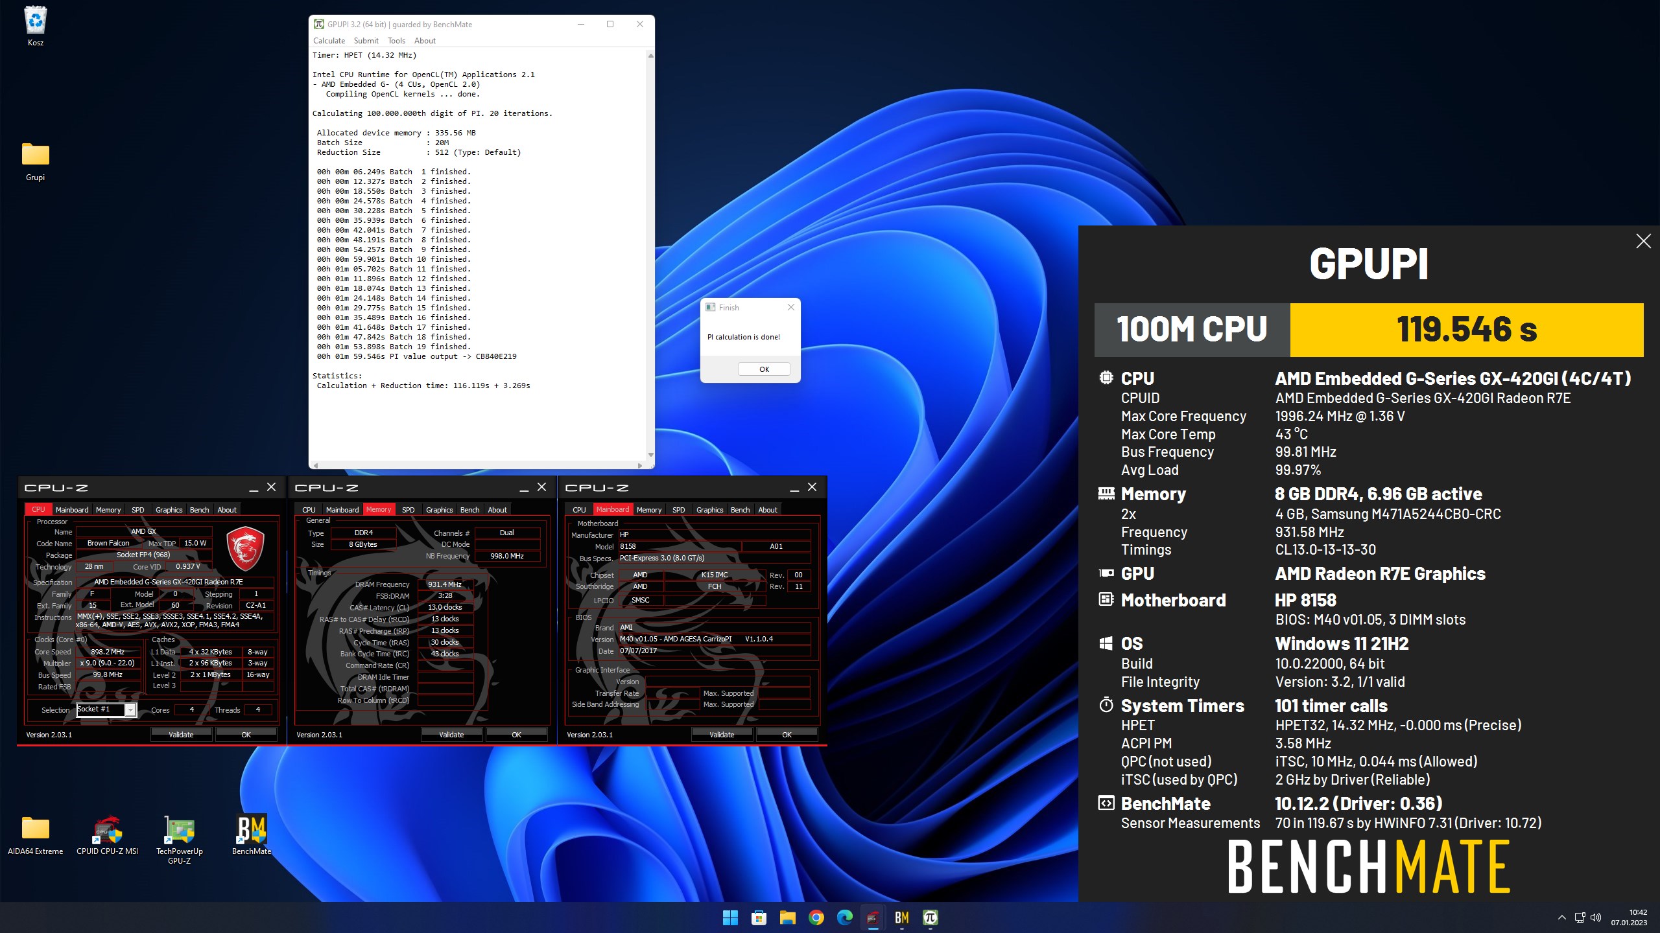Click the PI value output line

point(416,356)
